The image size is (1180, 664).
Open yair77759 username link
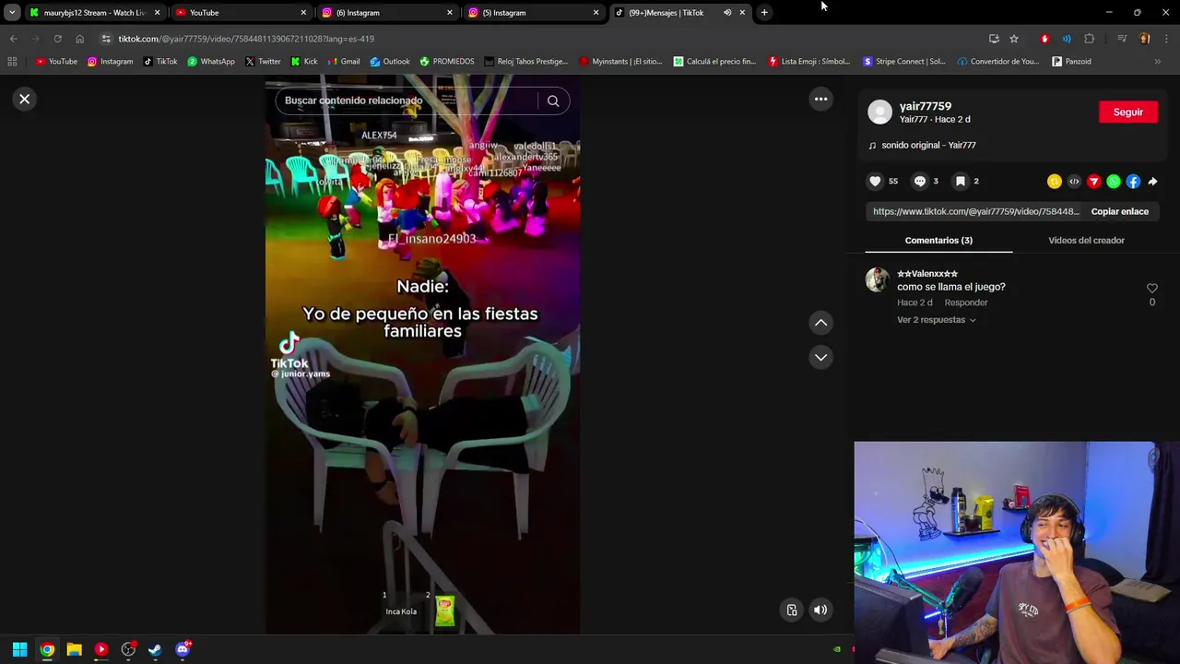pyautogui.click(x=926, y=106)
